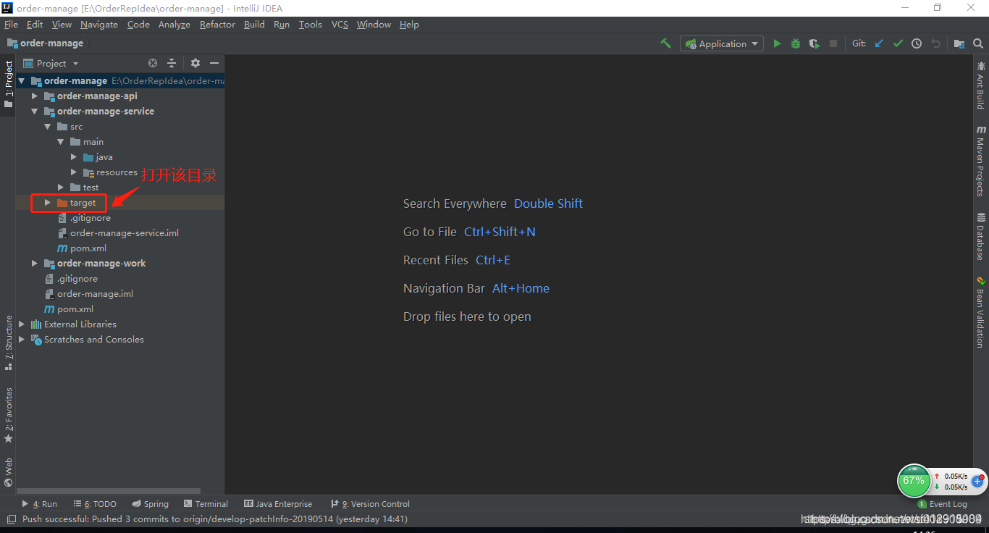Click the green 67% memory circle widget
This screenshot has height=533, width=989.
914,481
